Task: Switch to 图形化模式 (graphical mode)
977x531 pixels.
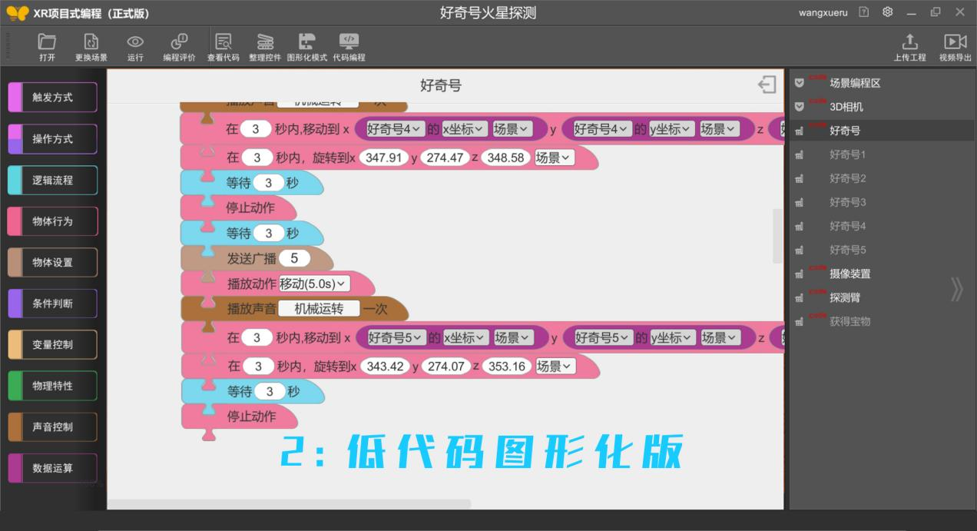Action: pos(308,45)
